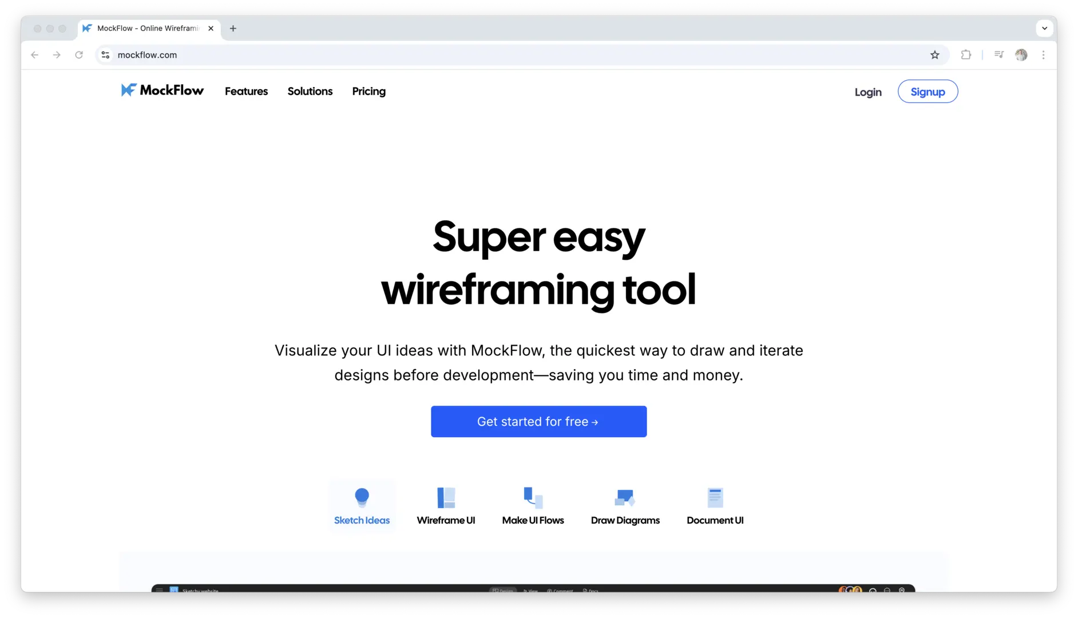Viewport: 1078px width, 618px height.
Task: Open the browser Extensions puzzle icon
Action: [966, 55]
